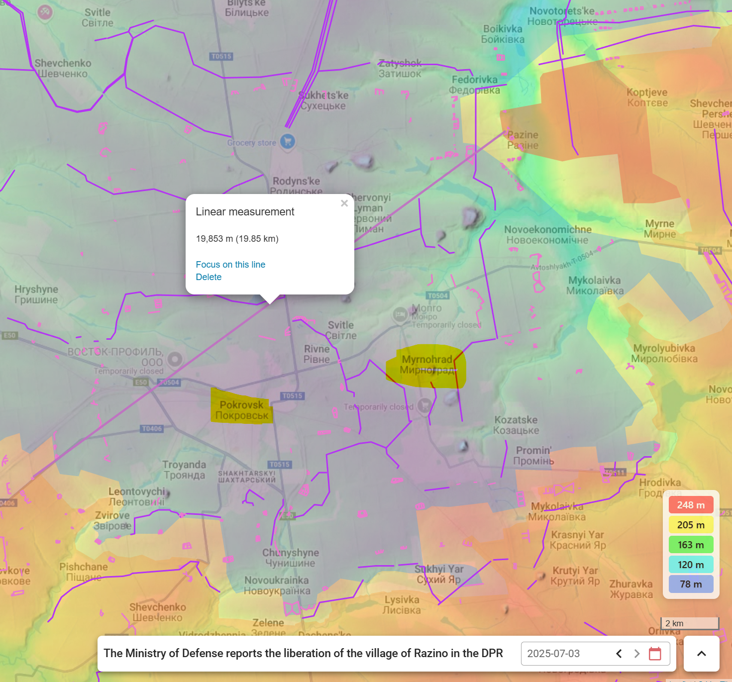Select the 248 m elevation swatch

click(691, 505)
